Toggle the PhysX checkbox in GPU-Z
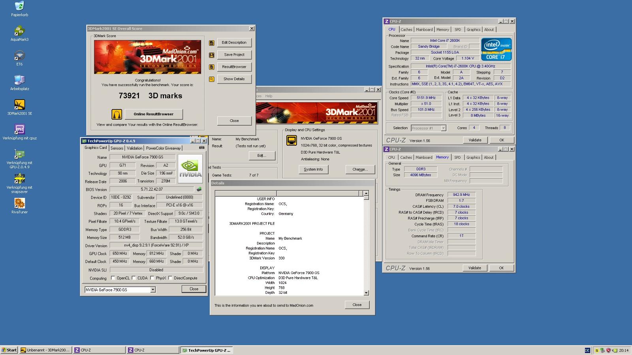632x355 pixels. click(x=152, y=278)
